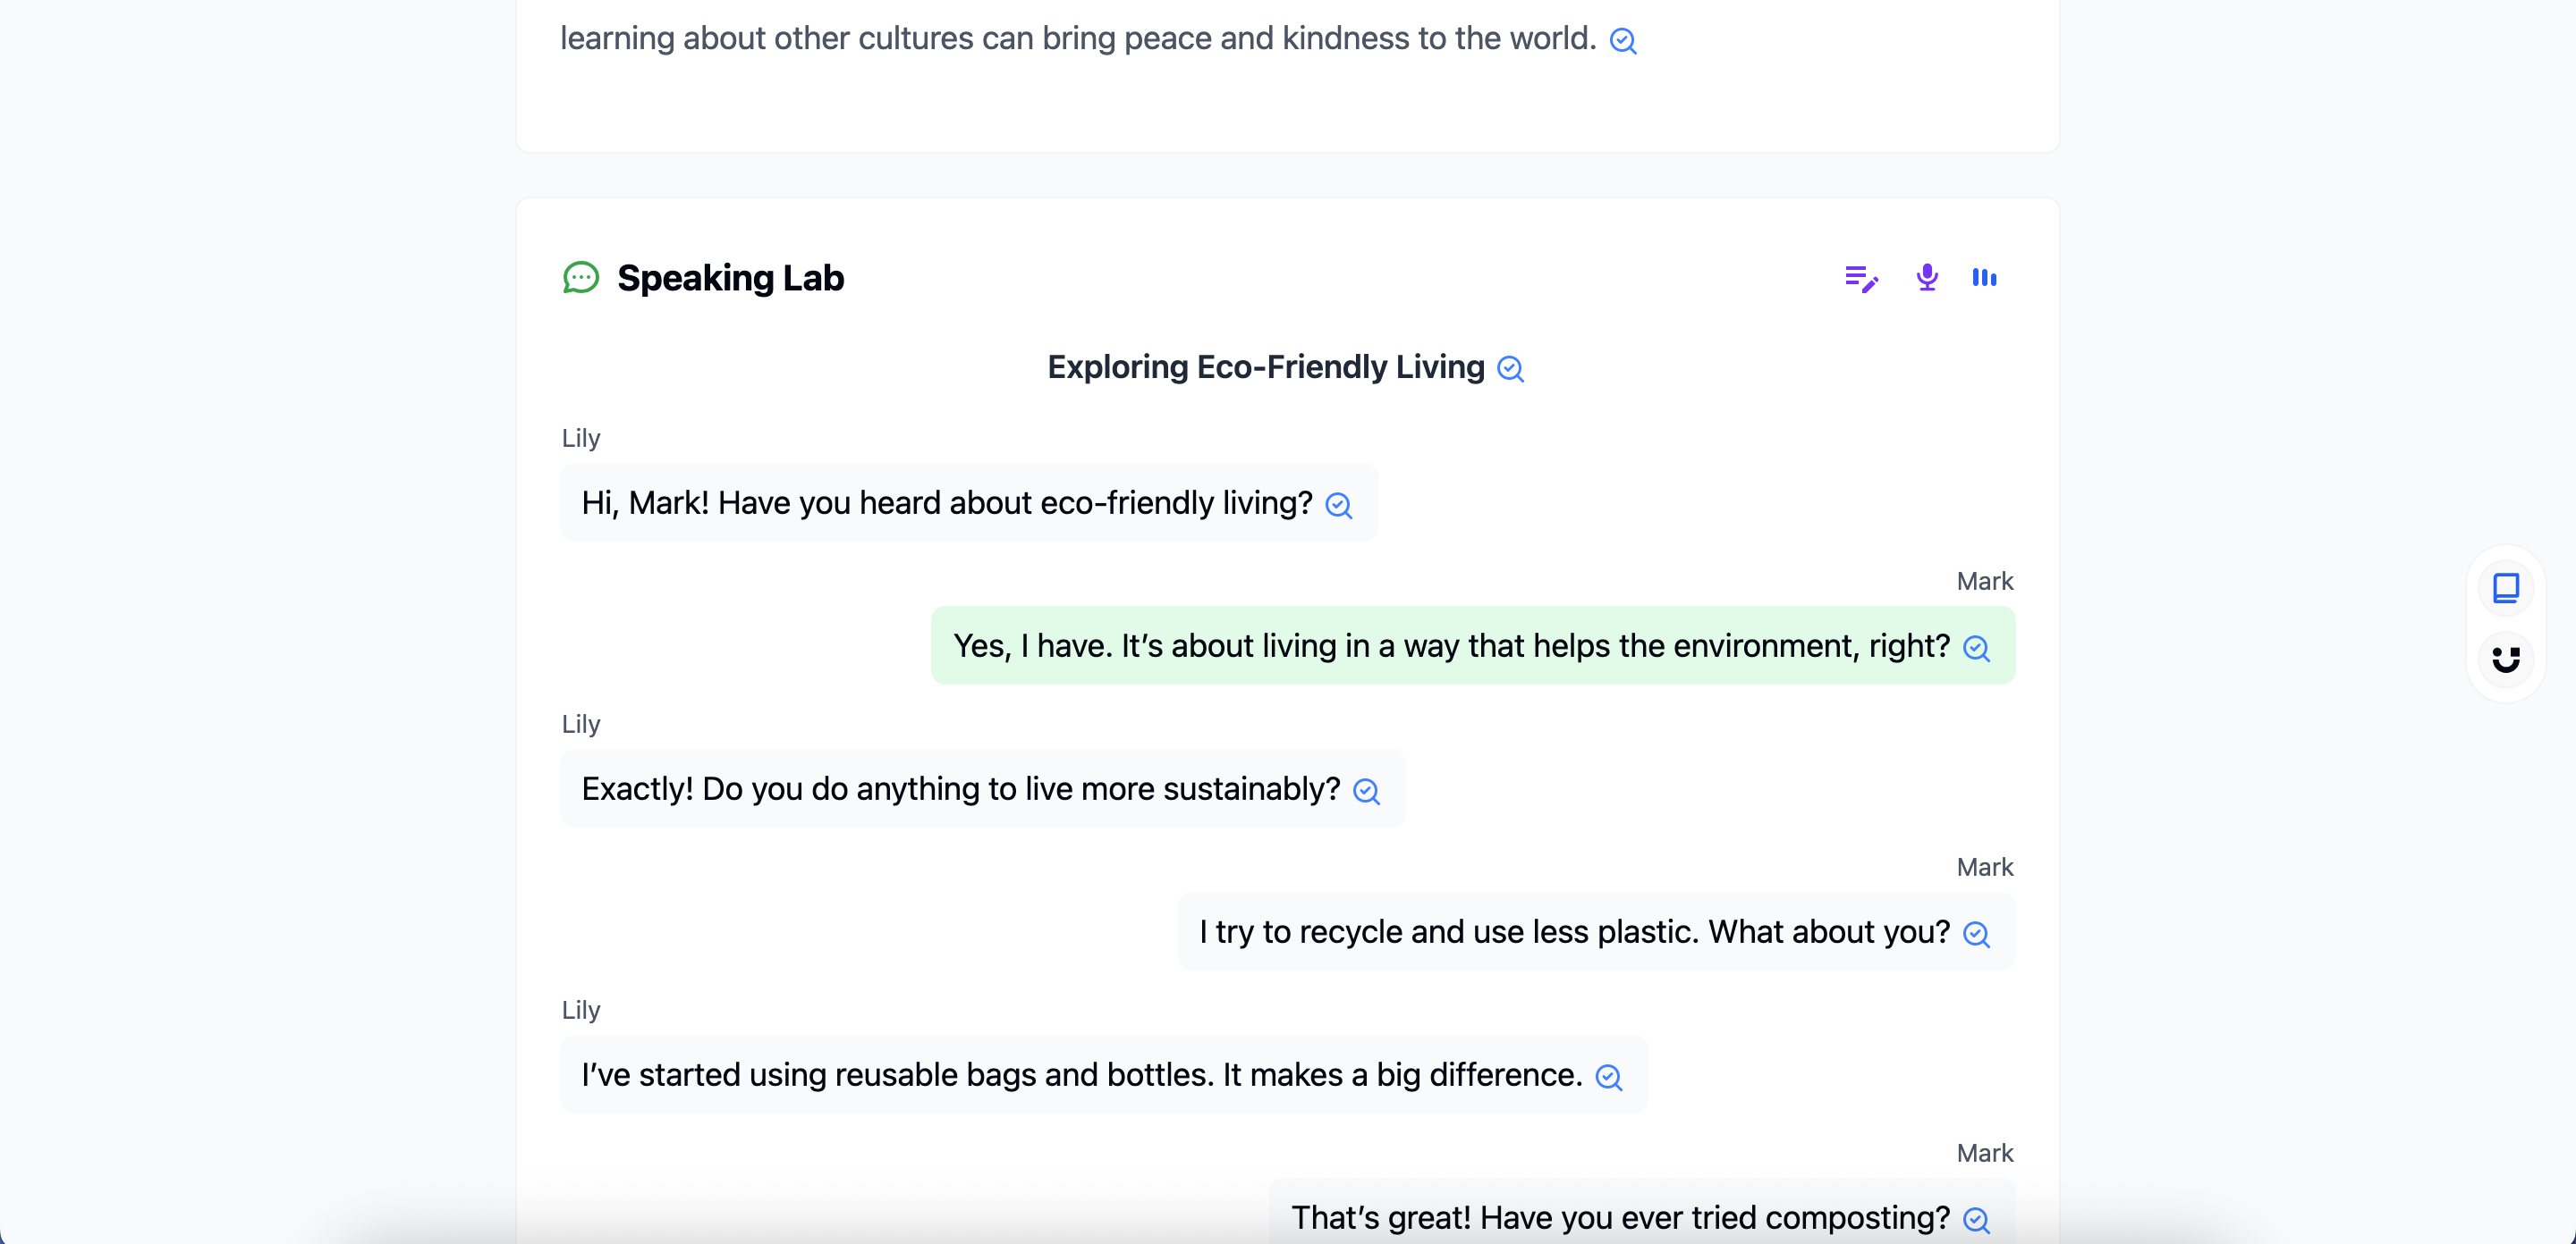Click the audio bars icon in Speaking Lab
The image size is (2576, 1244).
(x=1984, y=278)
